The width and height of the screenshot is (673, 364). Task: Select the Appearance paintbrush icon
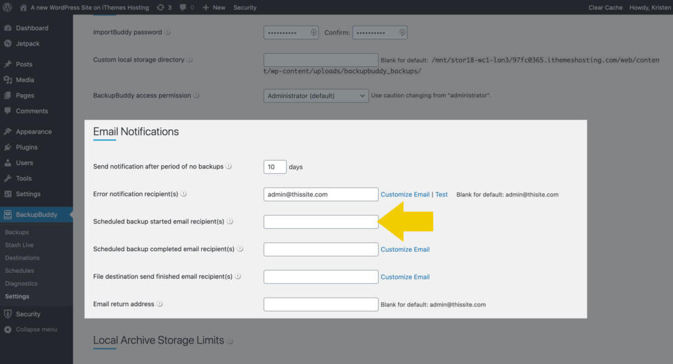tap(8, 131)
